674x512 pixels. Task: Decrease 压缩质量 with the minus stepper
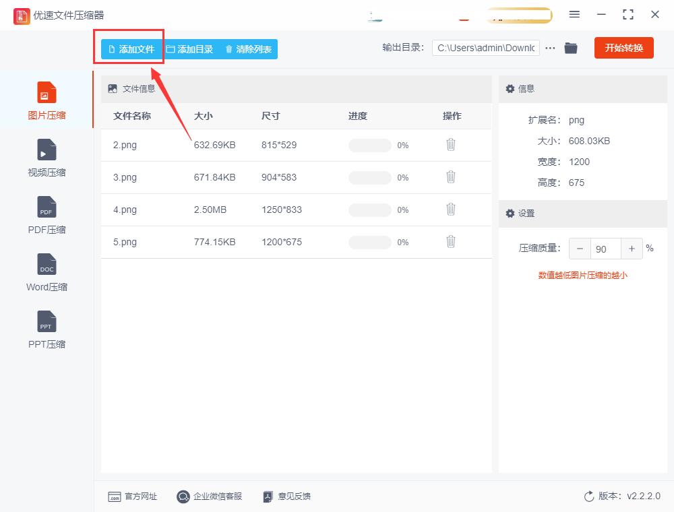(580, 249)
